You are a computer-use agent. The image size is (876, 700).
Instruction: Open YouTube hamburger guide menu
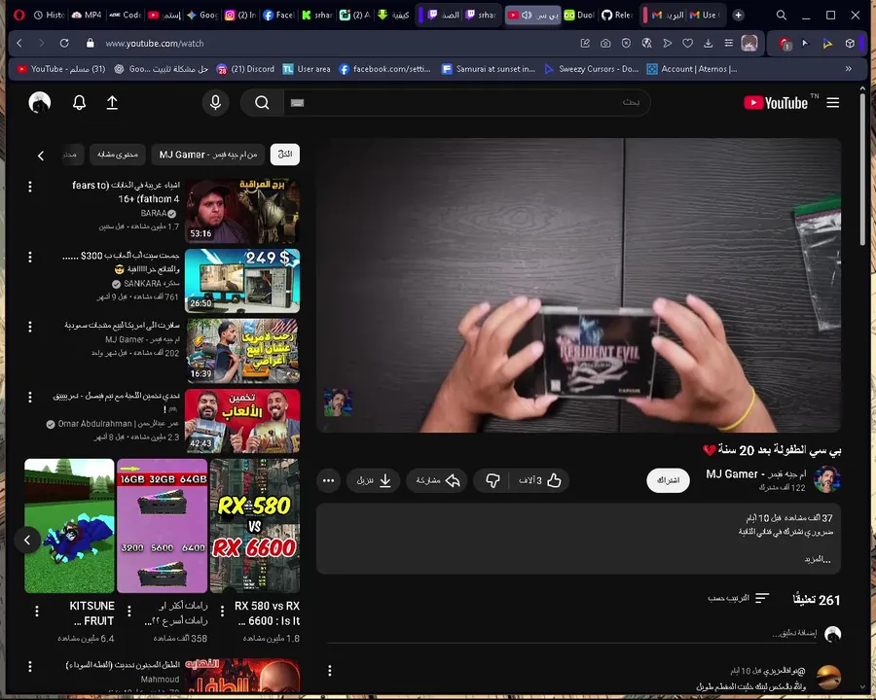click(x=832, y=103)
